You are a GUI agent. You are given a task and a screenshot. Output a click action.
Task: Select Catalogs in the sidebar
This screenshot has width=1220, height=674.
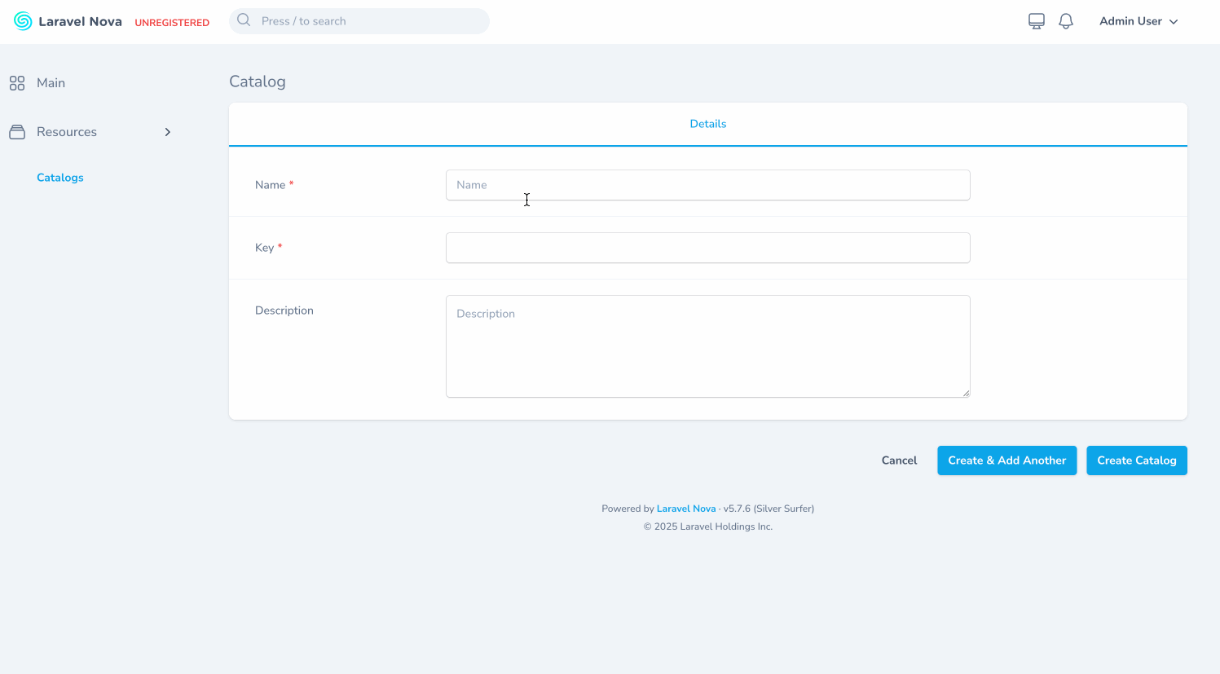(60, 177)
